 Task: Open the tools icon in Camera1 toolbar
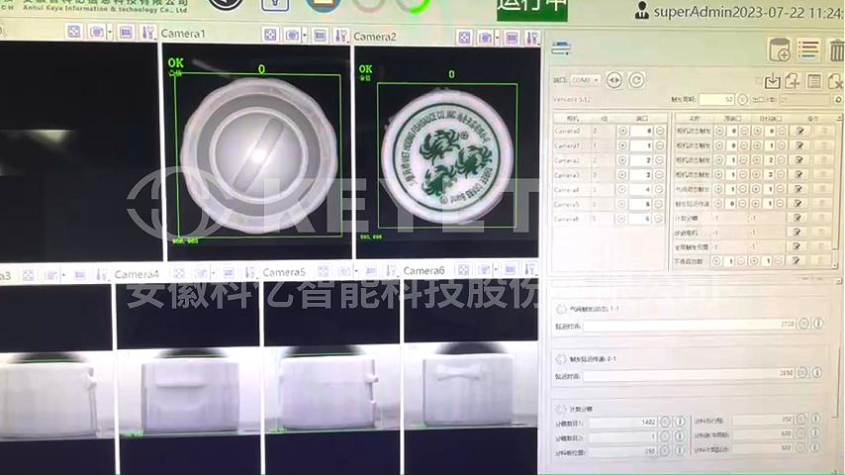pos(340,37)
